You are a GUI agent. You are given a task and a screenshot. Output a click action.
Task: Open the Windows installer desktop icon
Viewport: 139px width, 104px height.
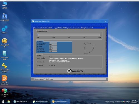[4, 55]
